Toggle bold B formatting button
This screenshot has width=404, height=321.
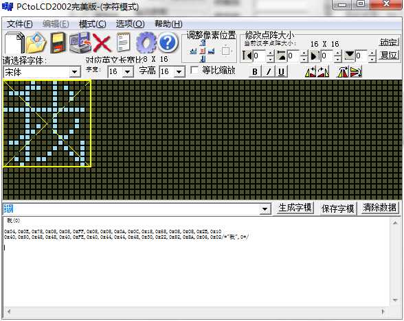click(254, 71)
